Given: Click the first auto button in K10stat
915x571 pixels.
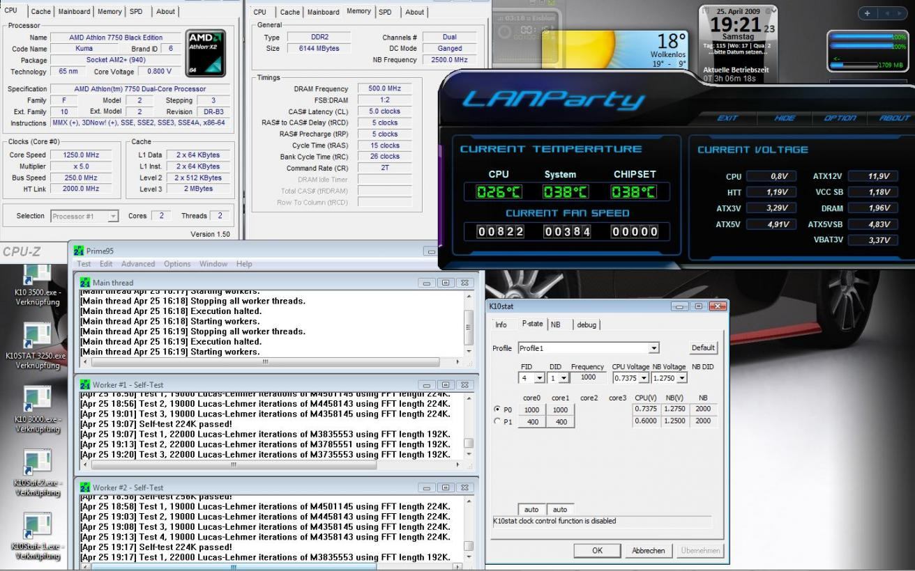Looking at the screenshot, I should 531,510.
